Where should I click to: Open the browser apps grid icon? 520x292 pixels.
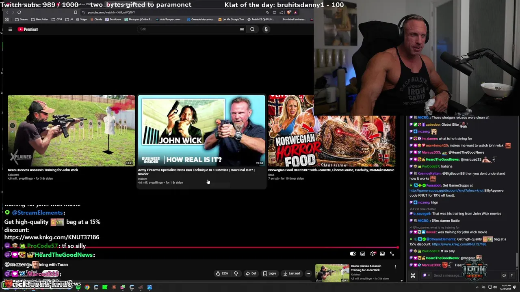click(7, 19)
